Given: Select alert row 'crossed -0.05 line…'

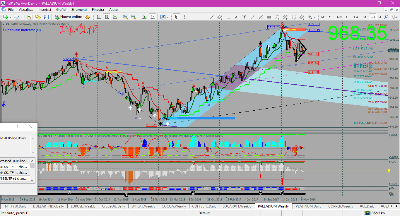Looking at the screenshot, I should (15, 161).
